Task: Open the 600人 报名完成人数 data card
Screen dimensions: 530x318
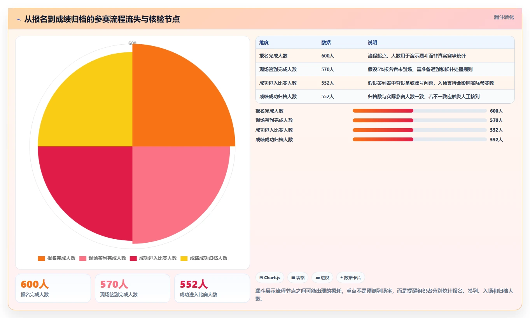Action: (x=53, y=288)
